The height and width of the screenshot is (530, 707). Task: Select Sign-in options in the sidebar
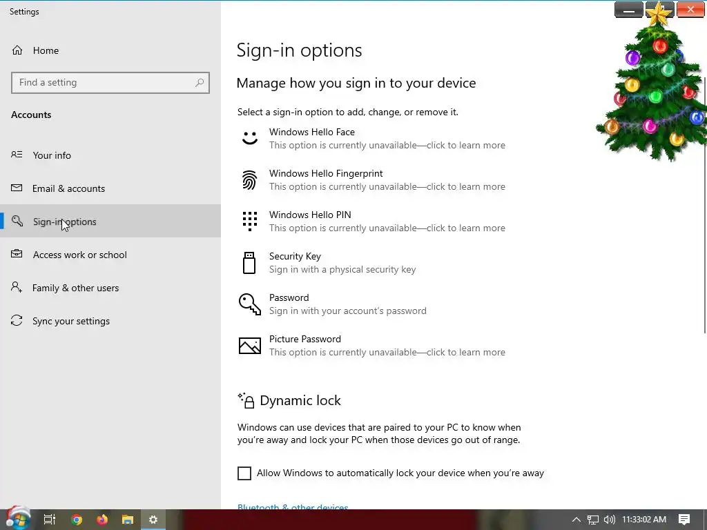pyautogui.click(x=110, y=221)
